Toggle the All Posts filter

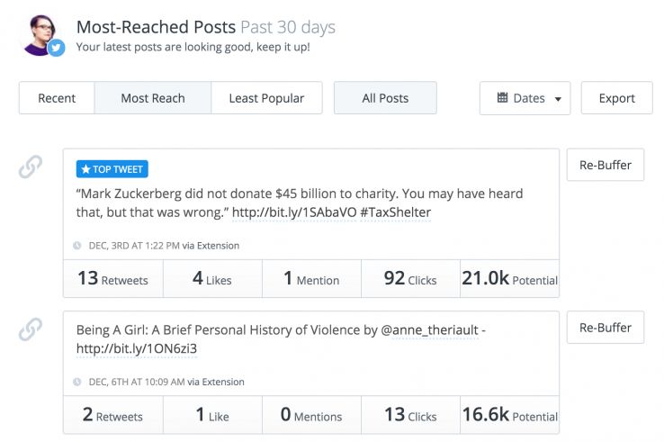click(x=385, y=98)
